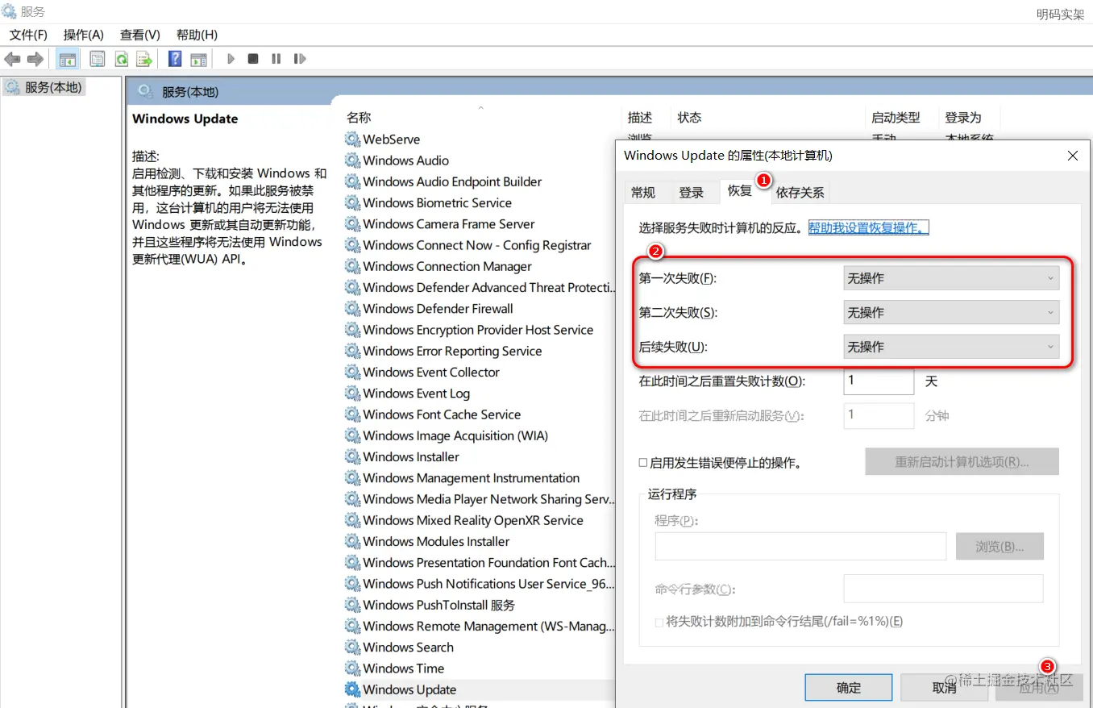This screenshot has height=708, width=1093.
Task: Click the 命令行参数(C) input field
Action: click(x=943, y=589)
